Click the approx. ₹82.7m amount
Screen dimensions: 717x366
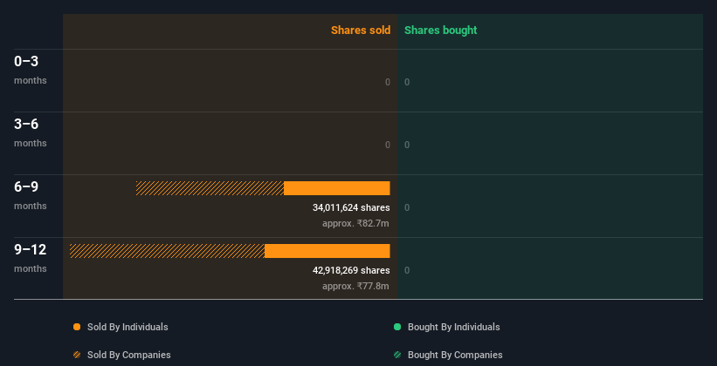coord(355,224)
